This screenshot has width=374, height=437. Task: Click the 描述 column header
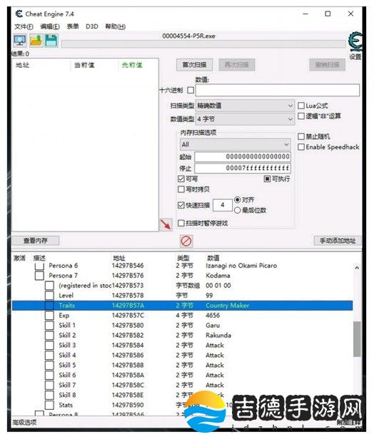click(x=39, y=258)
